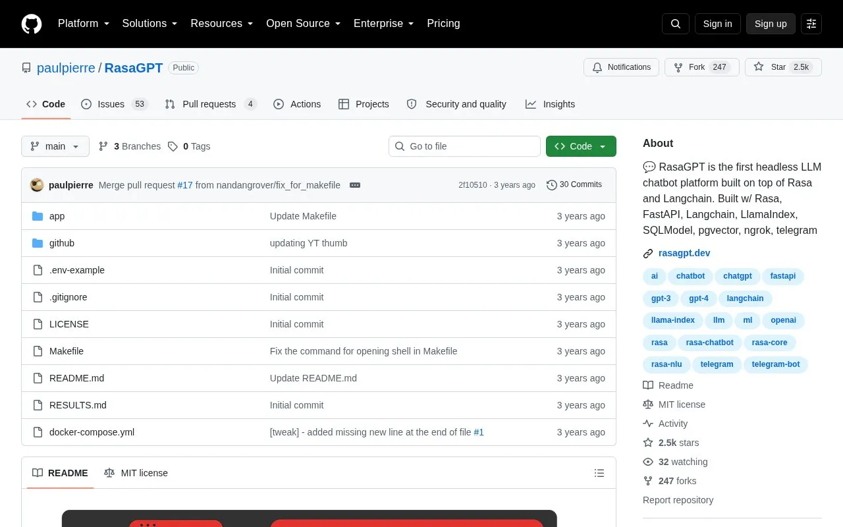Viewport: 843px width, 527px height.
Task: View the 30 Commits history
Action: click(574, 185)
